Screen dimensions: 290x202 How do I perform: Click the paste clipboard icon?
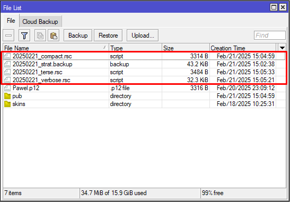[x=54, y=36]
